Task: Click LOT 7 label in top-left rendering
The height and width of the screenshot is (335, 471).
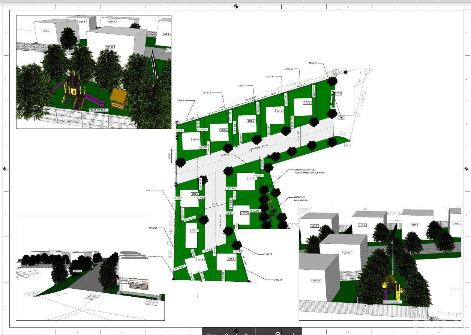Action: click(112, 21)
